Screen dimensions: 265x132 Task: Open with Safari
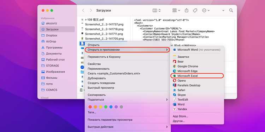click(x=197, y=90)
